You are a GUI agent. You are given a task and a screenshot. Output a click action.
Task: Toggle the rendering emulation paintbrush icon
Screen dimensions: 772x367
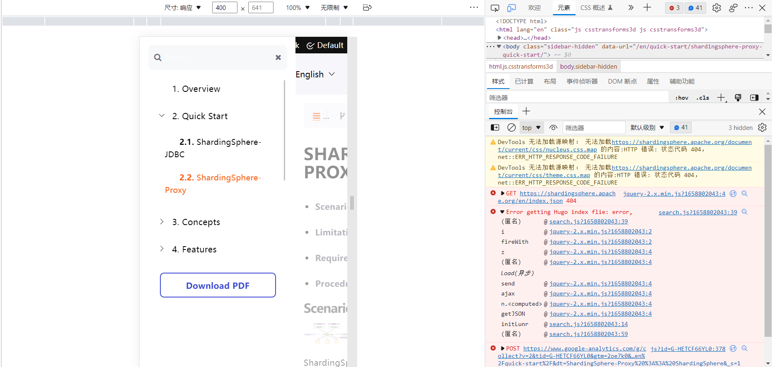(x=738, y=98)
